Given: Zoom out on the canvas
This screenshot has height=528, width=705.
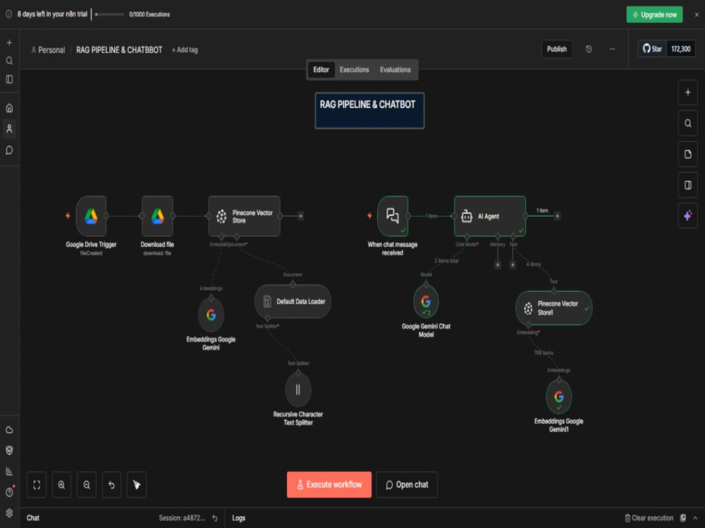Looking at the screenshot, I should point(87,484).
